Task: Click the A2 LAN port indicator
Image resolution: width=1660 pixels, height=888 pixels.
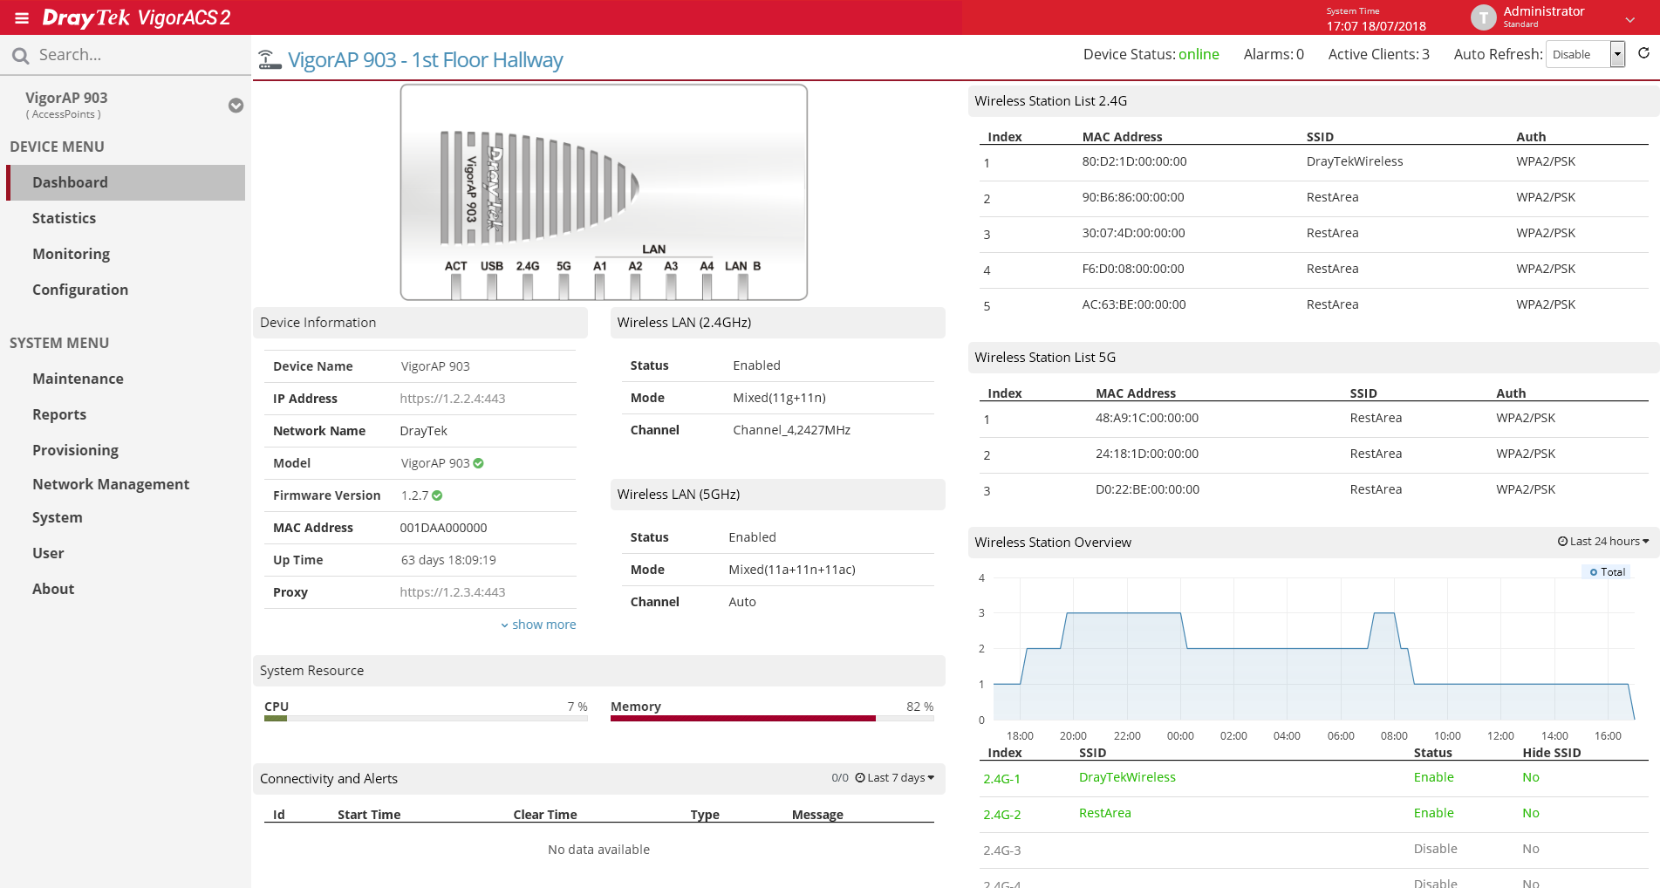Action: point(635,287)
